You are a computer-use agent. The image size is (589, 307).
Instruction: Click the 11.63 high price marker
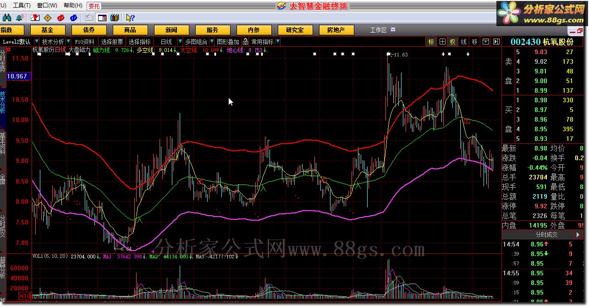(400, 55)
